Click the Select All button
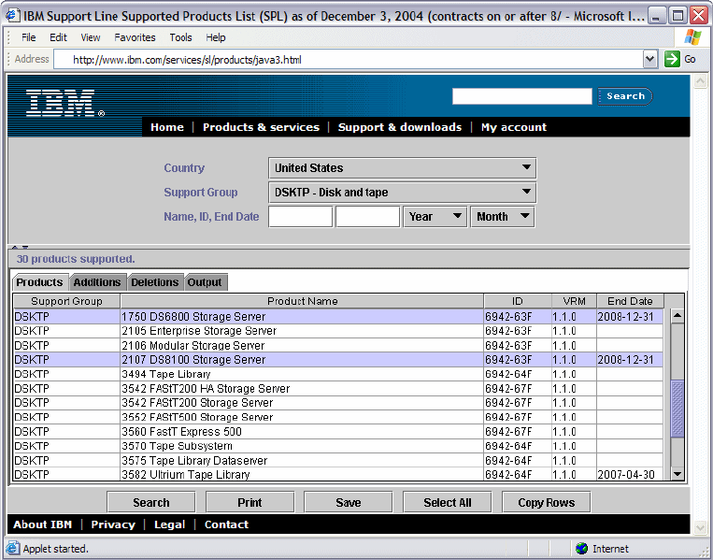 click(447, 502)
